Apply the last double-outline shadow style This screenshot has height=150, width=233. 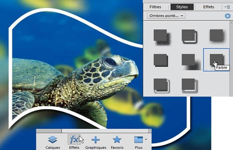[x=190, y=86]
